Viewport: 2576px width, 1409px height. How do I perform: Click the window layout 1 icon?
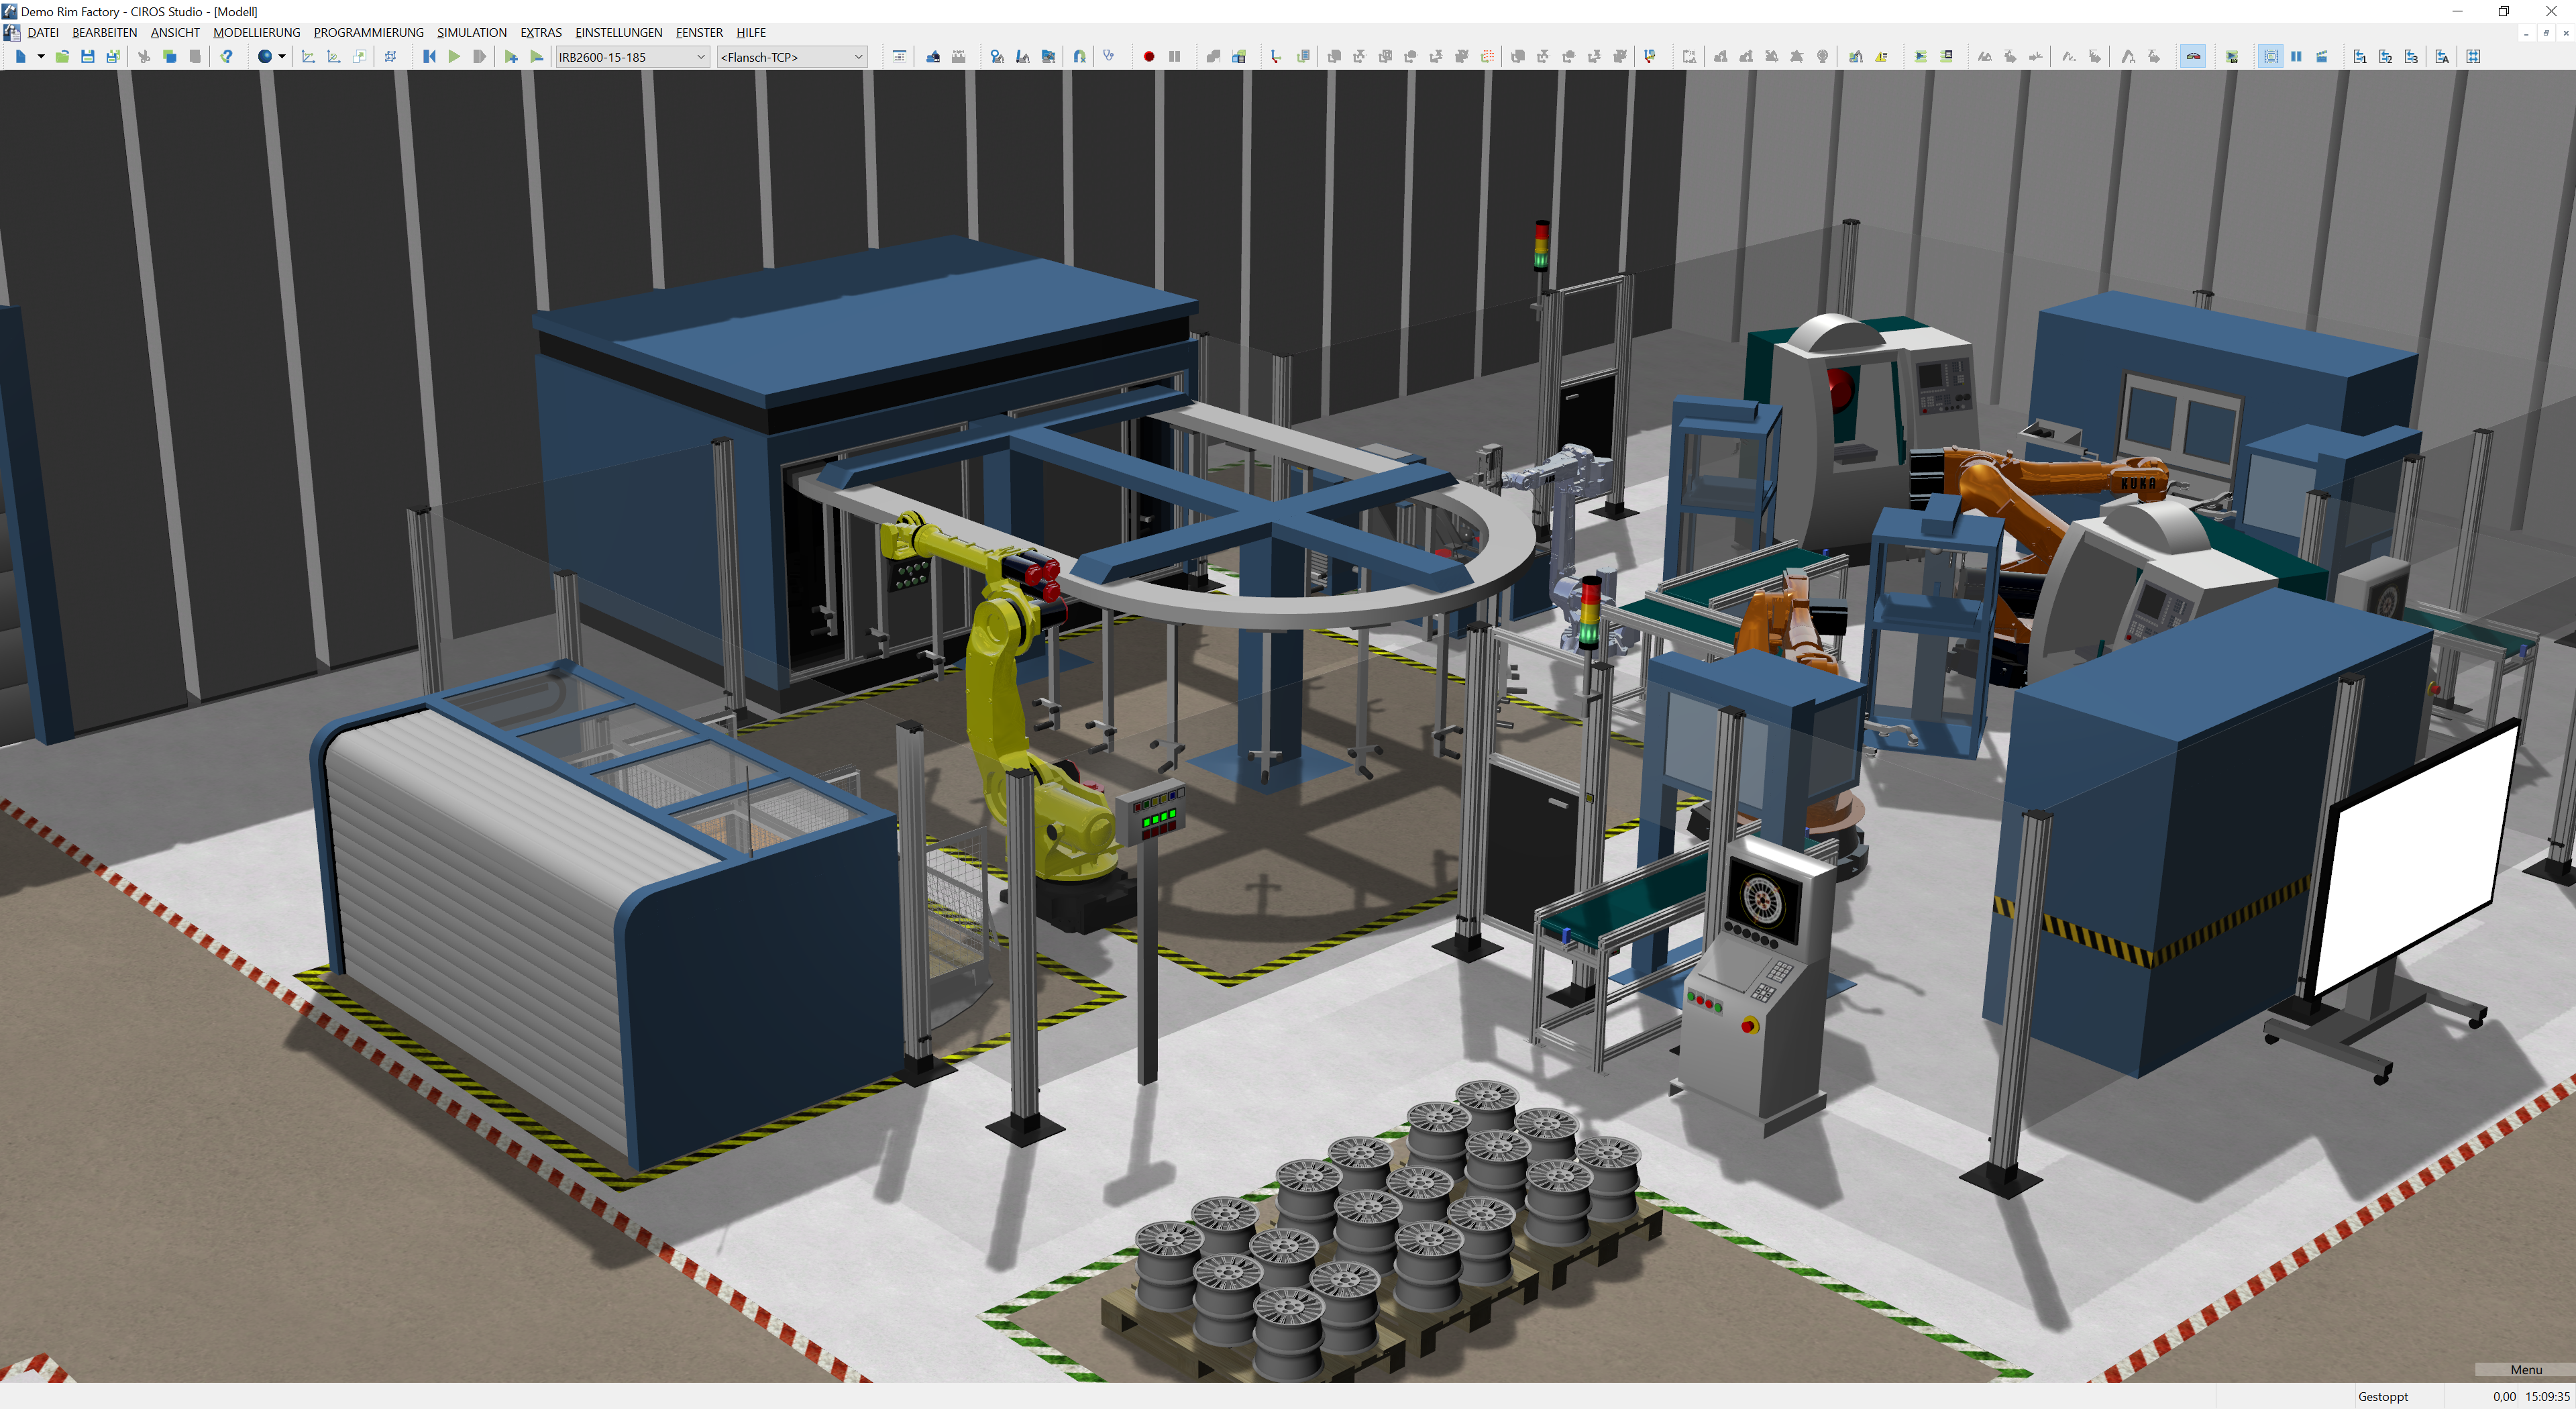[x=2360, y=57]
